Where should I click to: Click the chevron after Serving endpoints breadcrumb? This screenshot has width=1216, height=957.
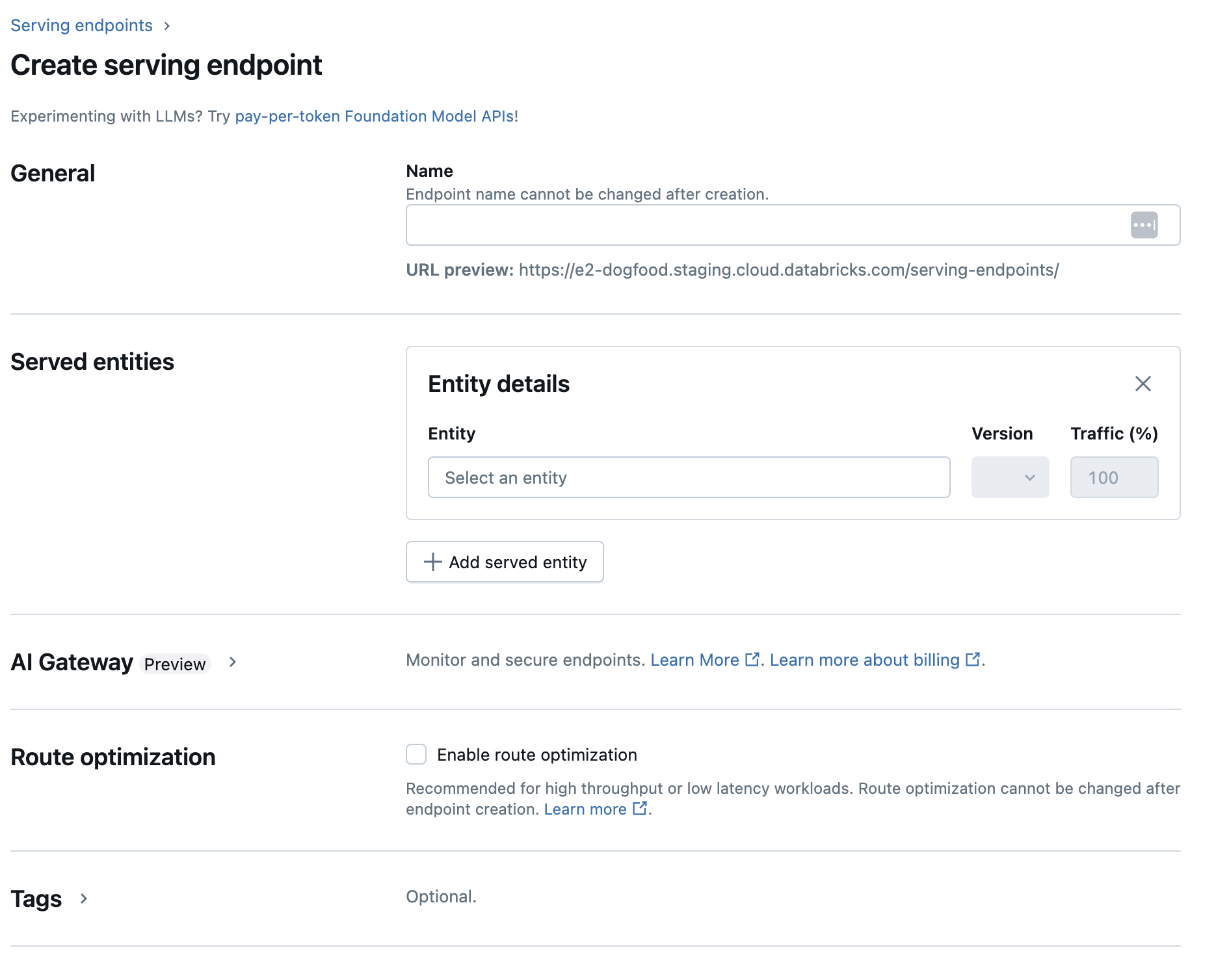coord(167,26)
